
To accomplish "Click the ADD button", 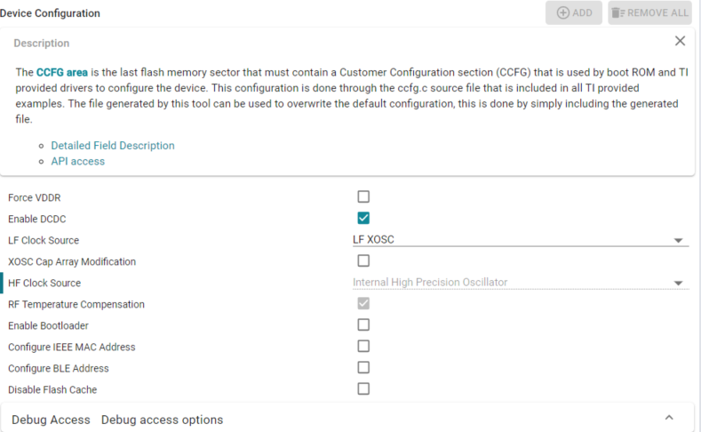I will (x=573, y=13).
